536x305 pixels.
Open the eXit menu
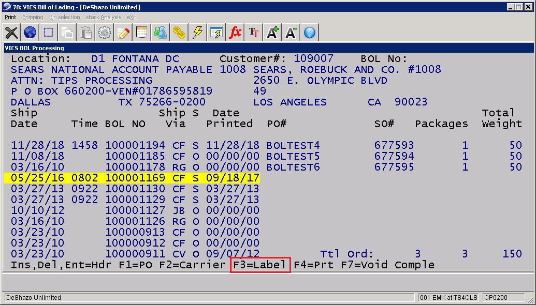[132, 17]
